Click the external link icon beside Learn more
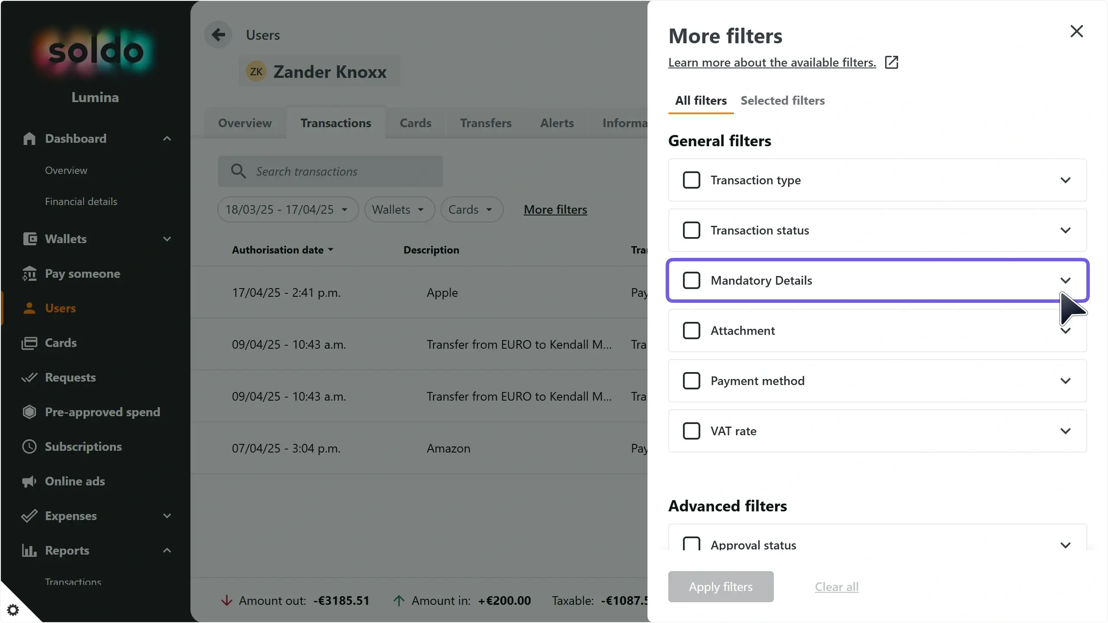1108x623 pixels. click(x=892, y=62)
